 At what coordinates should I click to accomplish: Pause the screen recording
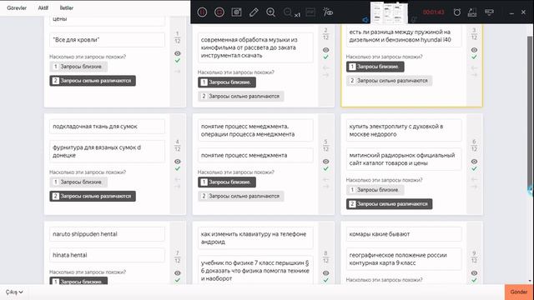click(202, 12)
